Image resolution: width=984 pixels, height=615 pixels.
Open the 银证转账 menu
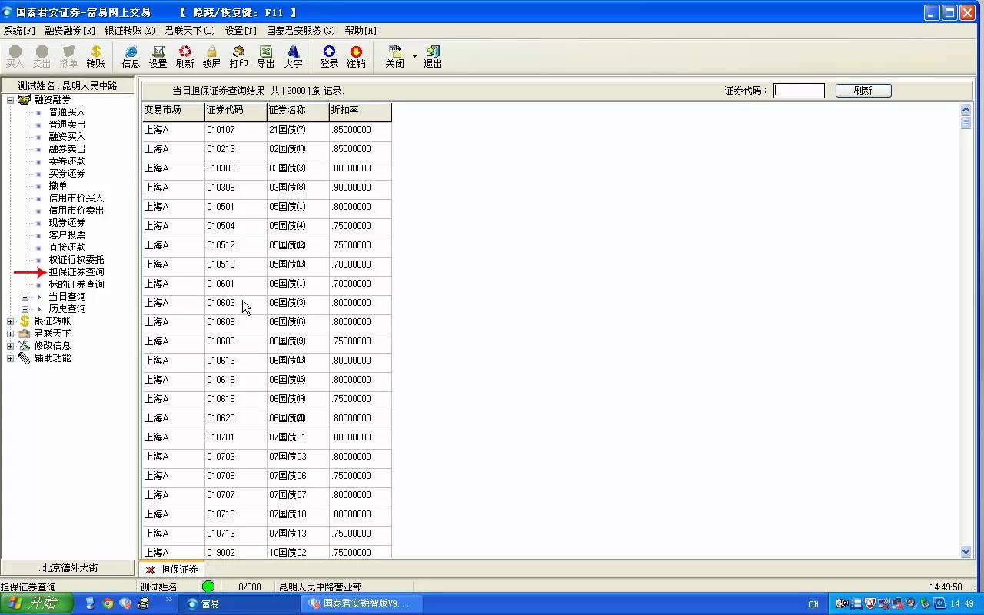130,31
